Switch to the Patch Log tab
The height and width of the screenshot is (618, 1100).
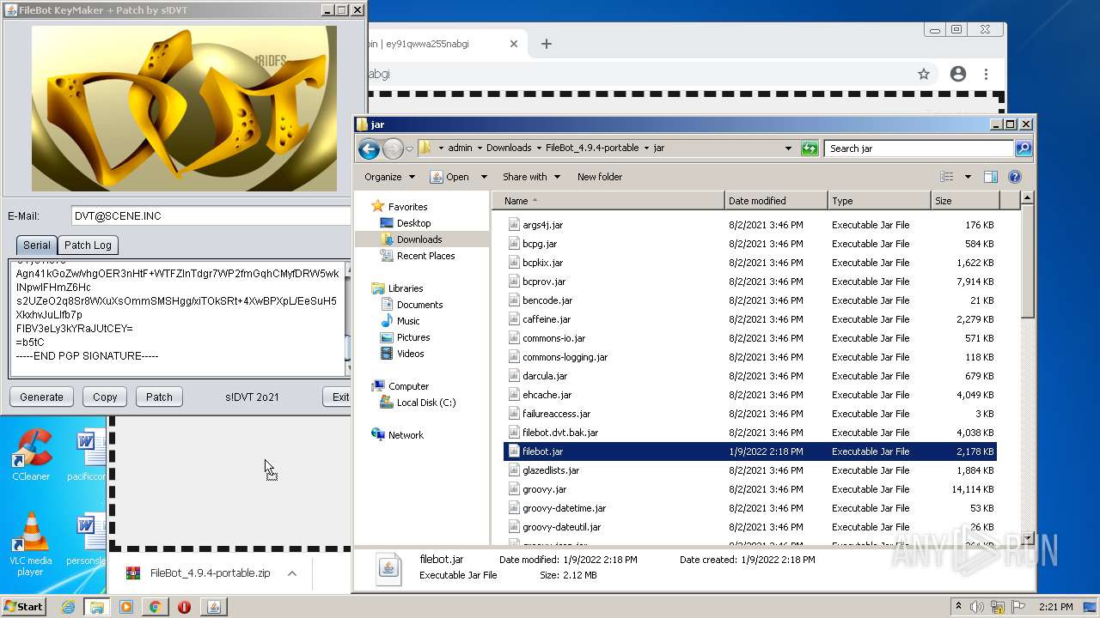point(88,245)
